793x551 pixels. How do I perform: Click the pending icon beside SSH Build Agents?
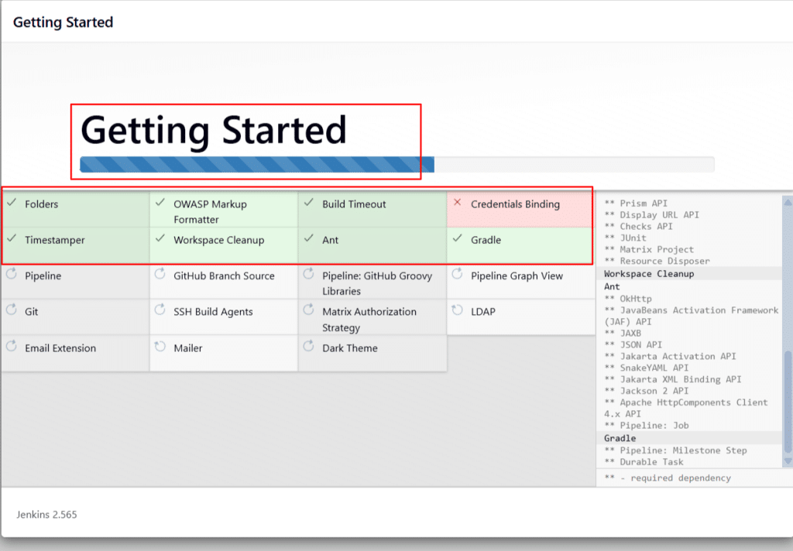tap(160, 310)
